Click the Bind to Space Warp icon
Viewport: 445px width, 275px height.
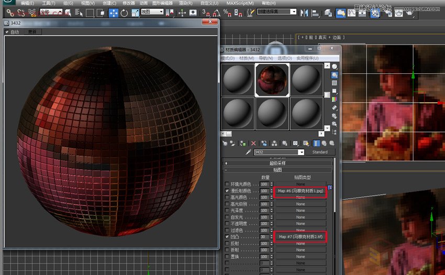click(32, 13)
